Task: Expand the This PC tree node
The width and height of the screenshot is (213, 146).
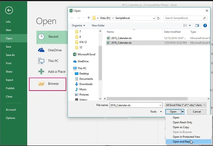Action: (71, 68)
